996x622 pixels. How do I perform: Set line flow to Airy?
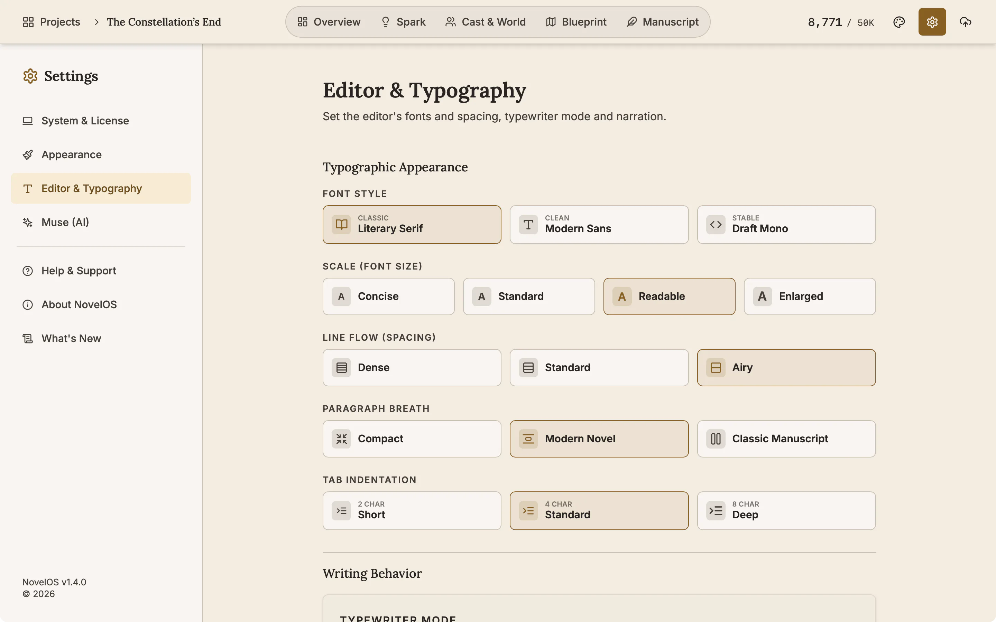[786, 367]
